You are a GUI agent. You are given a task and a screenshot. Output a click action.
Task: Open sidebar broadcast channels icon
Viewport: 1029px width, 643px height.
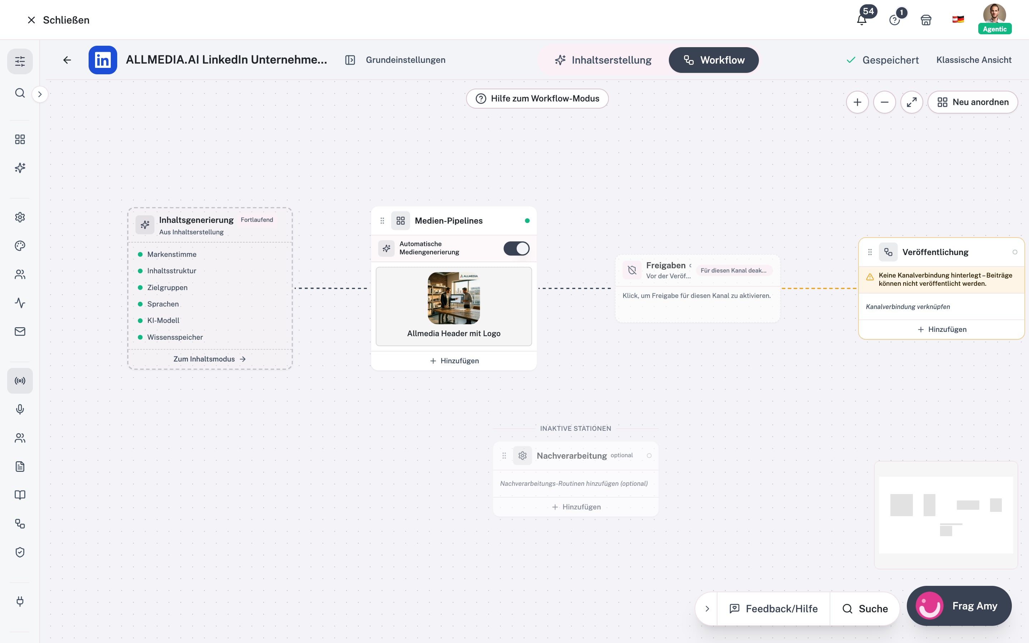pyautogui.click(x=20, y=380)
